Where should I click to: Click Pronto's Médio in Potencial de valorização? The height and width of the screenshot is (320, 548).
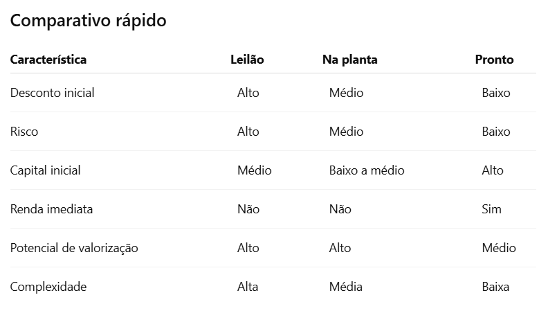coord(499,248)
